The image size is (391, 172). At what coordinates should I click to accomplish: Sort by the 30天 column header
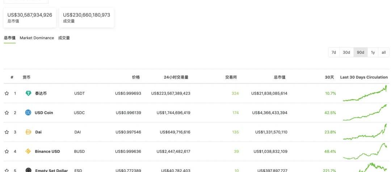(x=329, y=77)
